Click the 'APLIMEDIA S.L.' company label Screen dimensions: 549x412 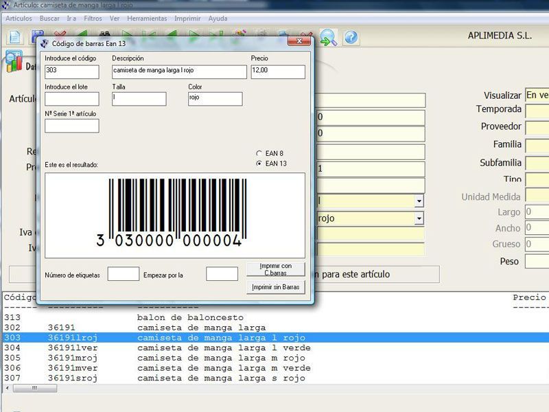click(x=500, y=36)
